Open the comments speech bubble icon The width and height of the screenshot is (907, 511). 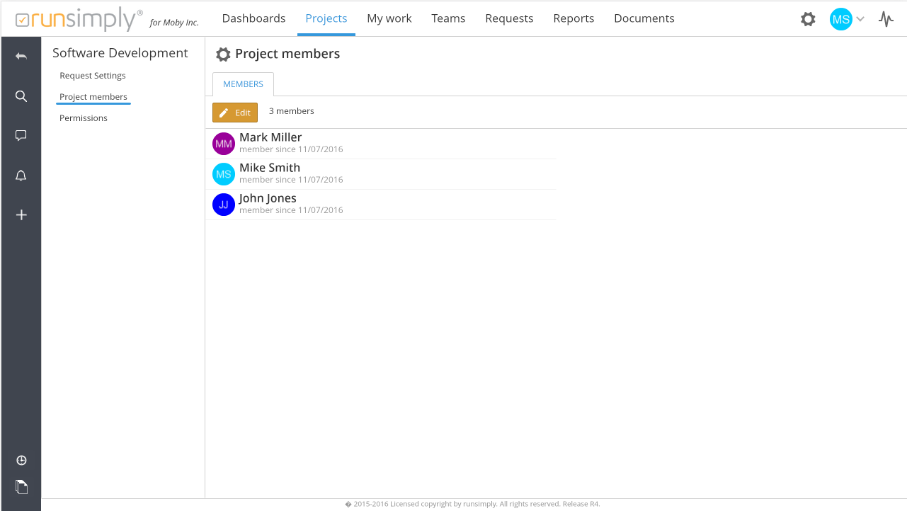(x=21, y=135)
